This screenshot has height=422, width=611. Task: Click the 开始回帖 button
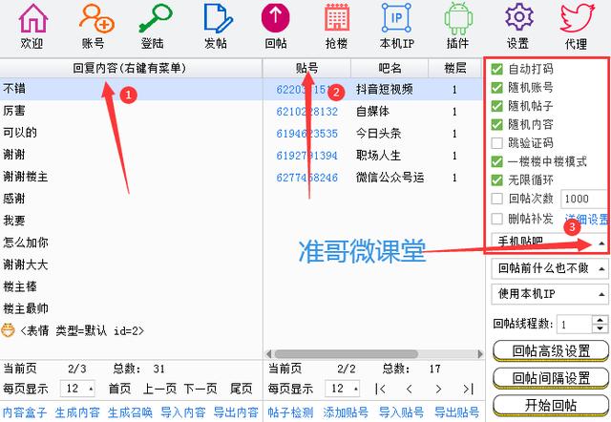pos(551,406)
